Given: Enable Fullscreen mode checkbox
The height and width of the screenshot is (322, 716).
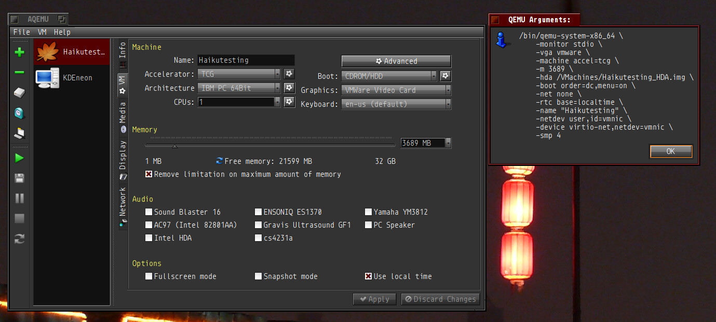Looking at the screenshot, I should (148, 276).
